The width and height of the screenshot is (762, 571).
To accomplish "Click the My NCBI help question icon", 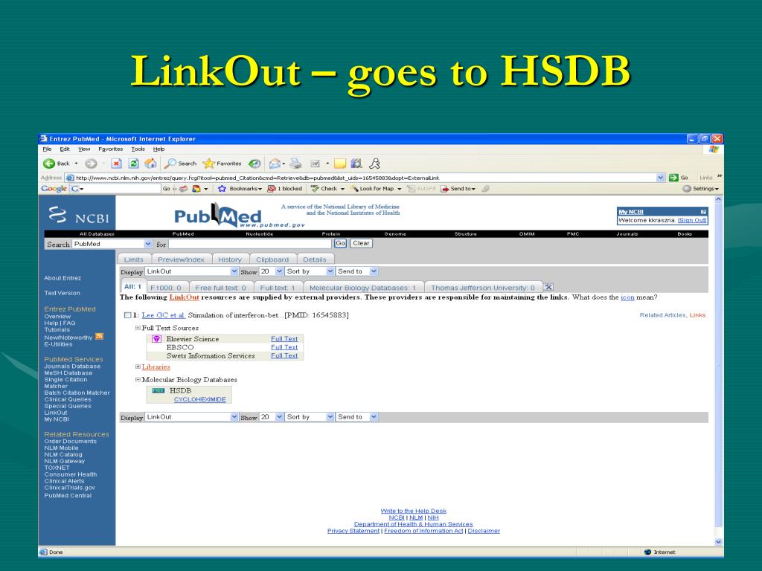I will (x=703, y=212).
